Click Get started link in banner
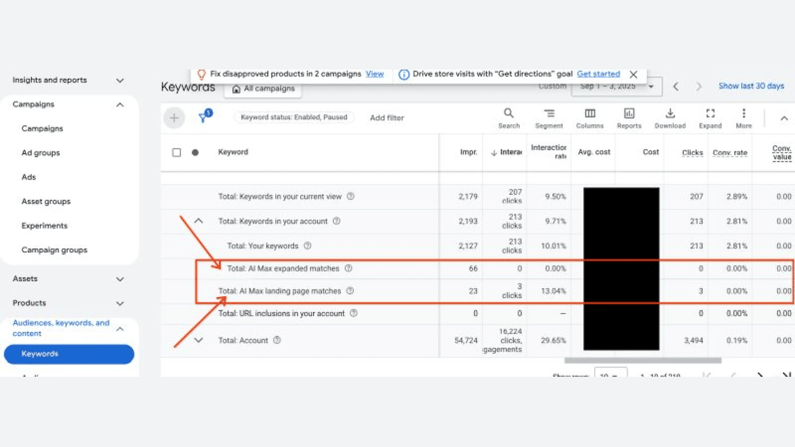795x447 pixels. click(x=598, y=74)
